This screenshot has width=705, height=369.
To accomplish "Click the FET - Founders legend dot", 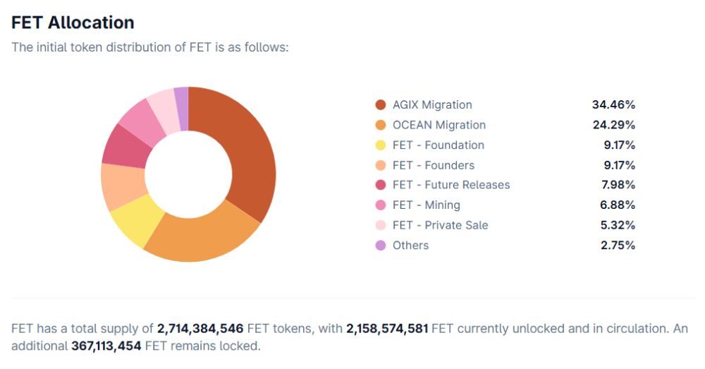I will [x=381, y=165].
